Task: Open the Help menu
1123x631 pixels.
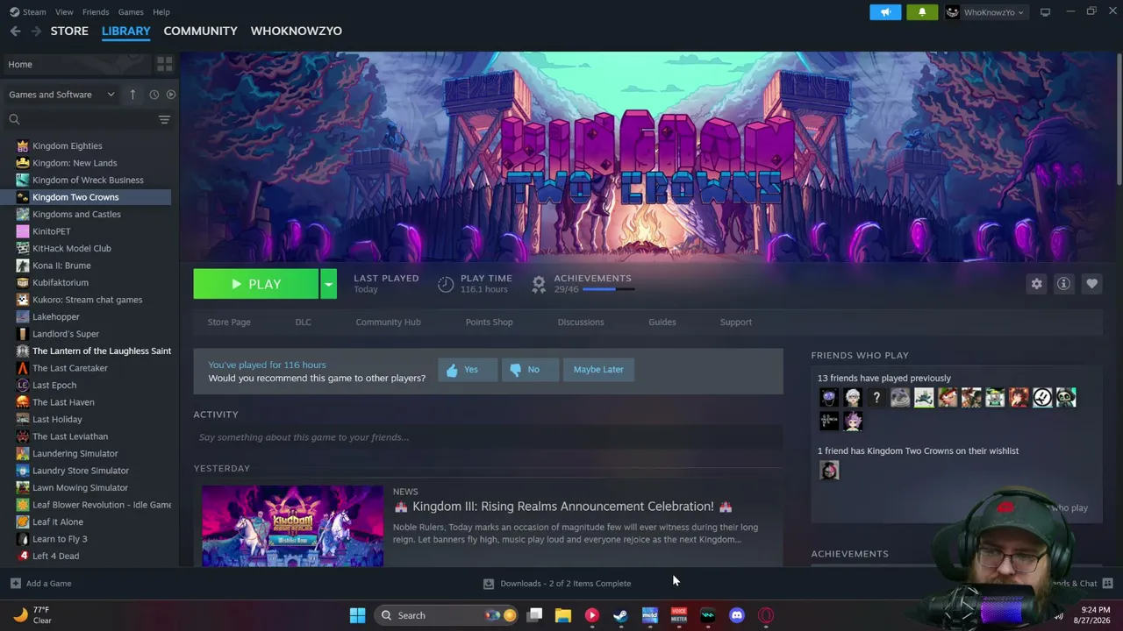Action: point(161,12)
